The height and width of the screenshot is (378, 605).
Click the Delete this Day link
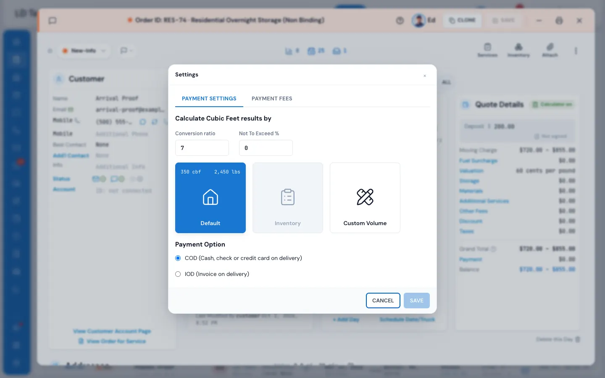pos(558,339)
